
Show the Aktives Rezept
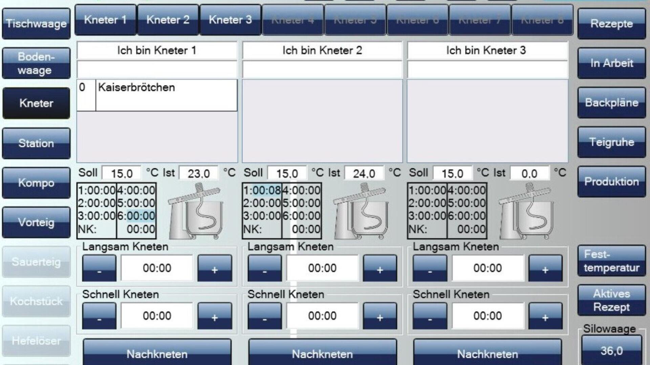tap(611, 301)
